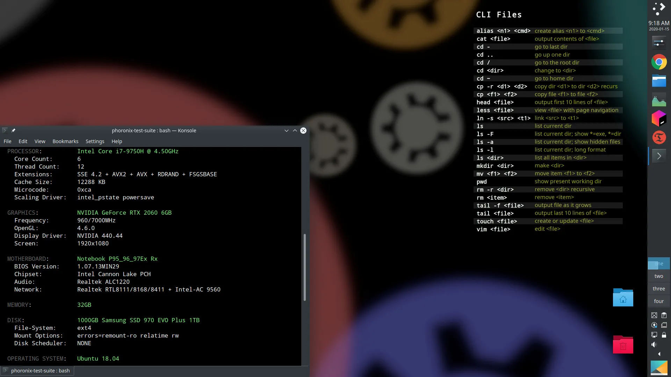
Task: Click the 'vim <file>' row
Action: (x=548, y=229)
